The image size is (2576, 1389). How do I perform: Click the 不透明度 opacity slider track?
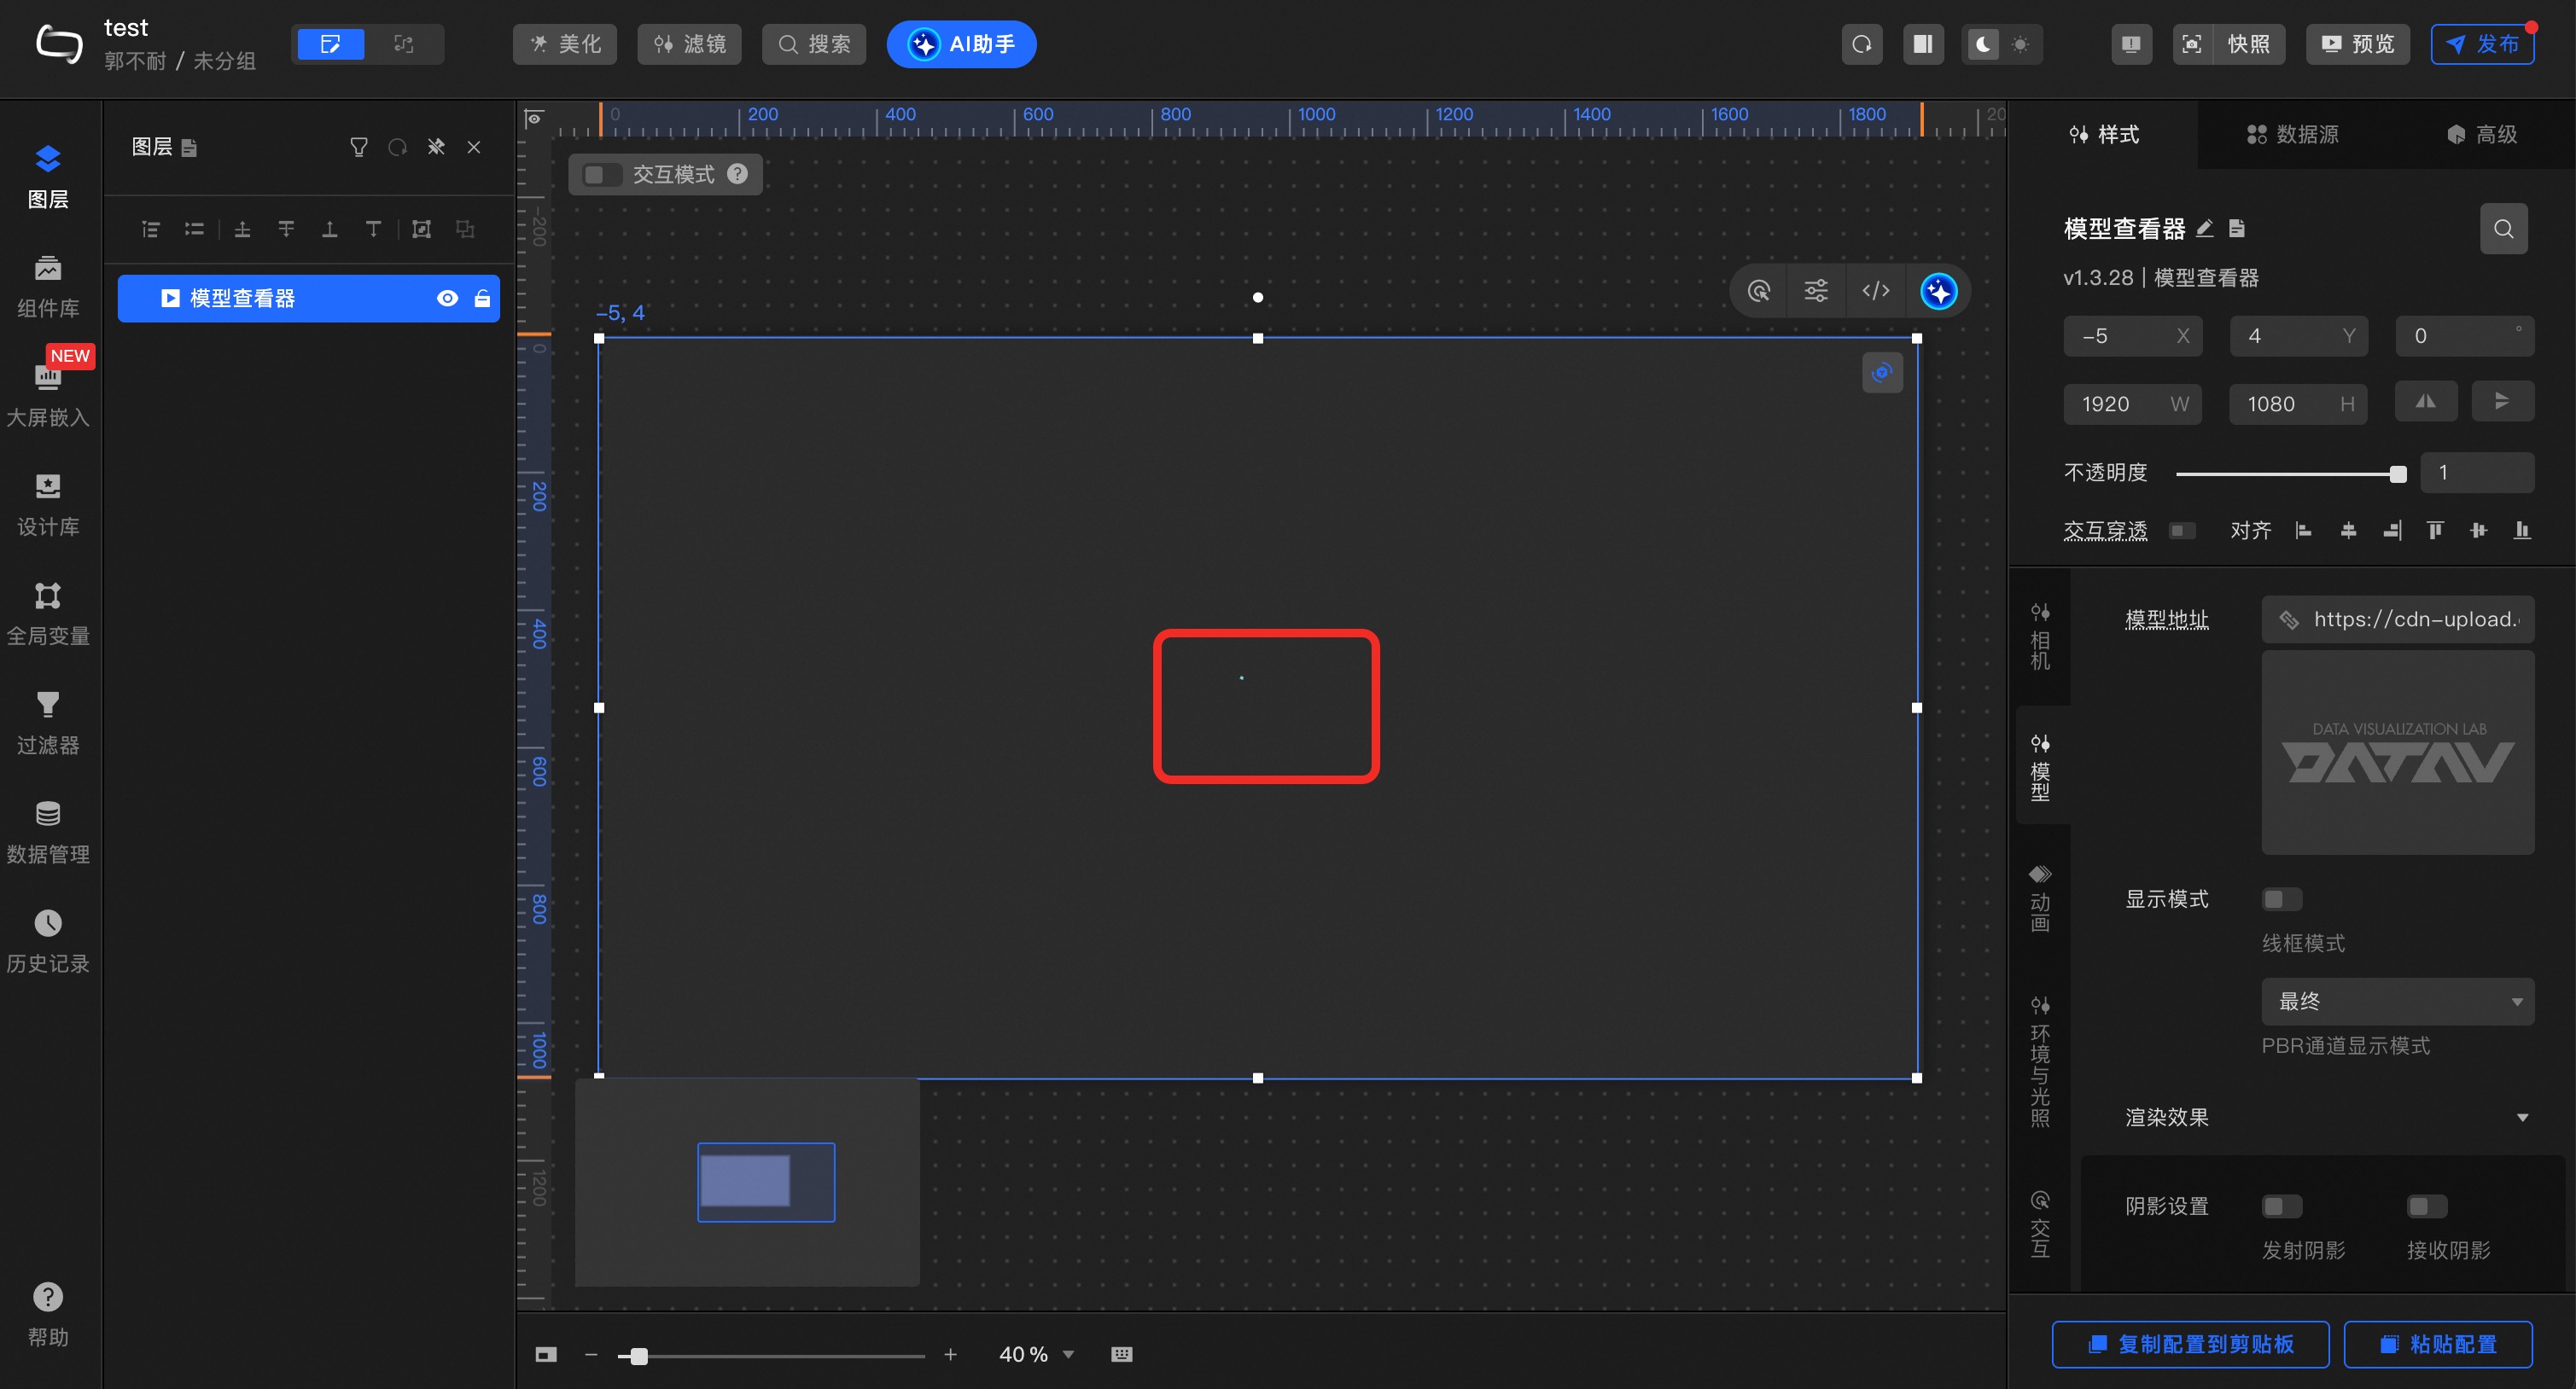coord(2280,474)
